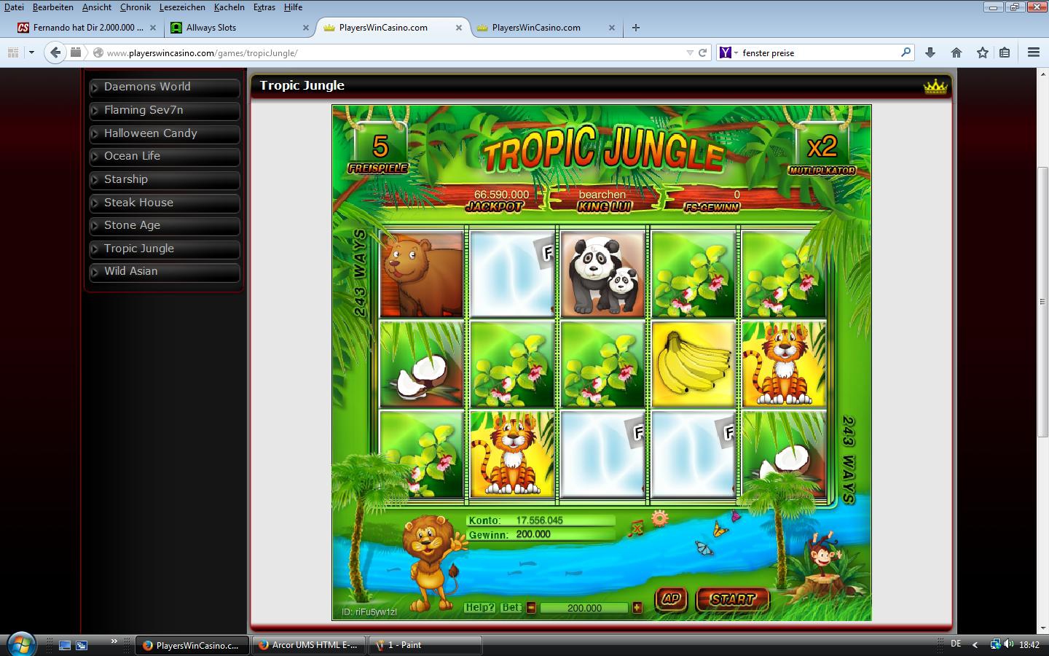Click the arrow beside Daemons World
The height and width of the screenshot is (656, 1049).
tap(95, 88)
